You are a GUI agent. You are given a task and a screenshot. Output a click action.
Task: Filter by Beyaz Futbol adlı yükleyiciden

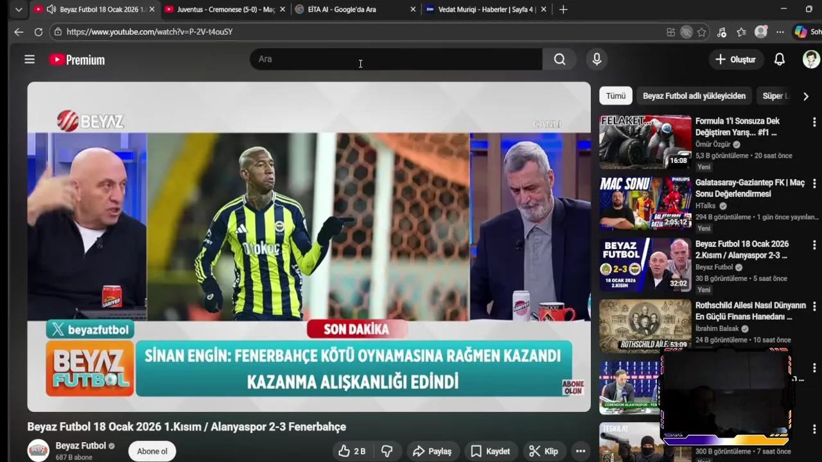(694, 96)
